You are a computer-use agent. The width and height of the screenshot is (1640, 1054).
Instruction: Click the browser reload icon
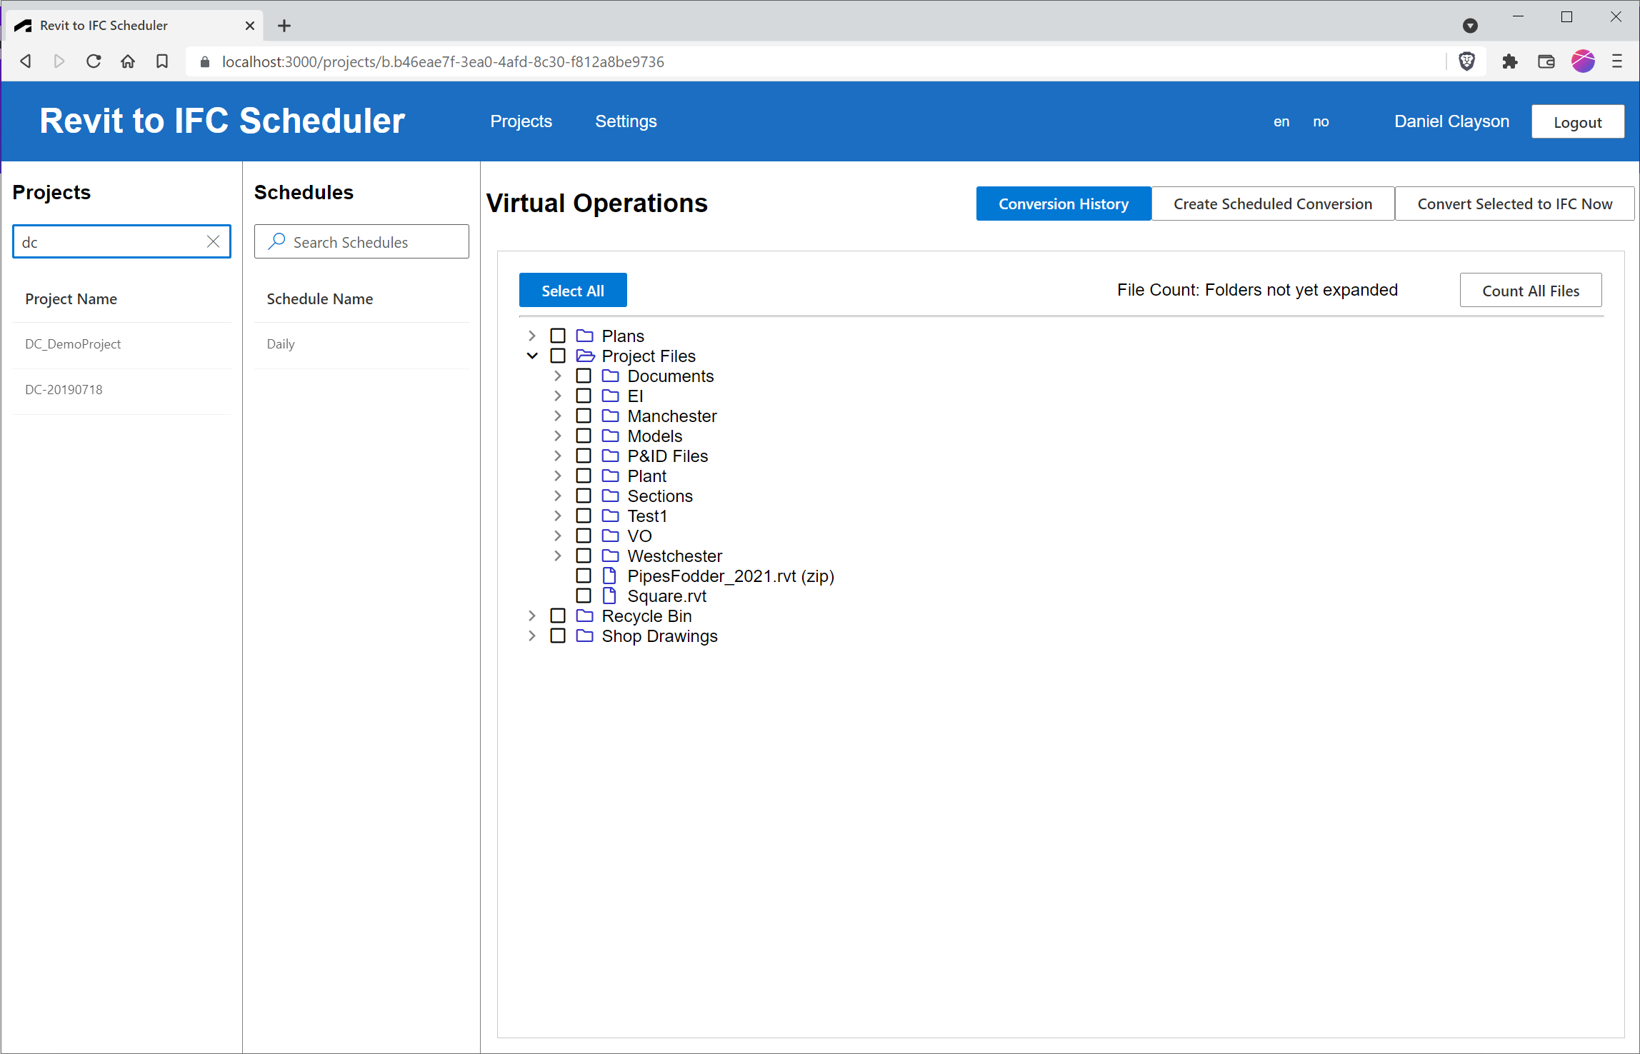(94, 61)
